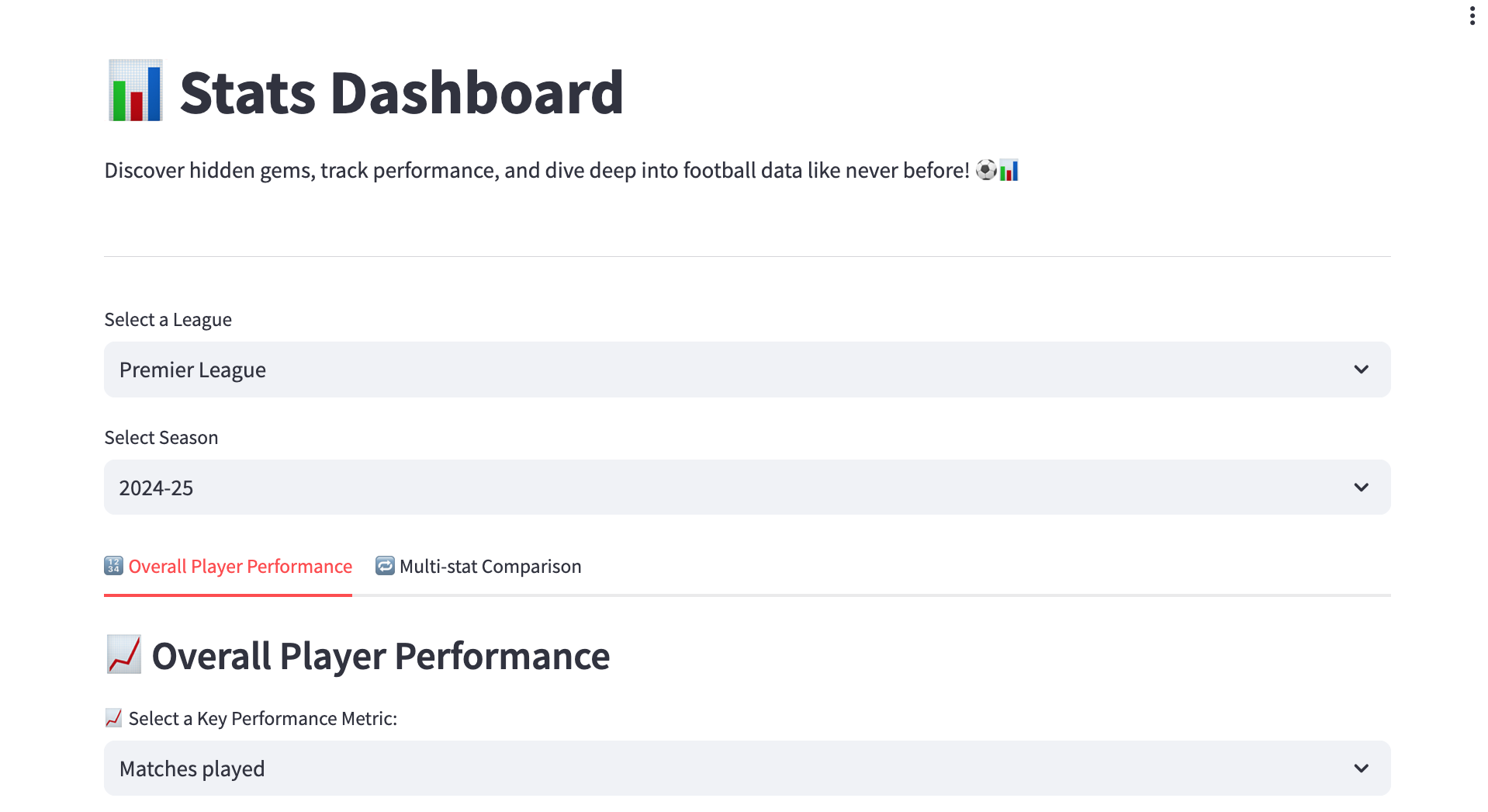Click the Premier League selected value
The height and width of the screenshot is (812, 1488).
tap(192, 370)
